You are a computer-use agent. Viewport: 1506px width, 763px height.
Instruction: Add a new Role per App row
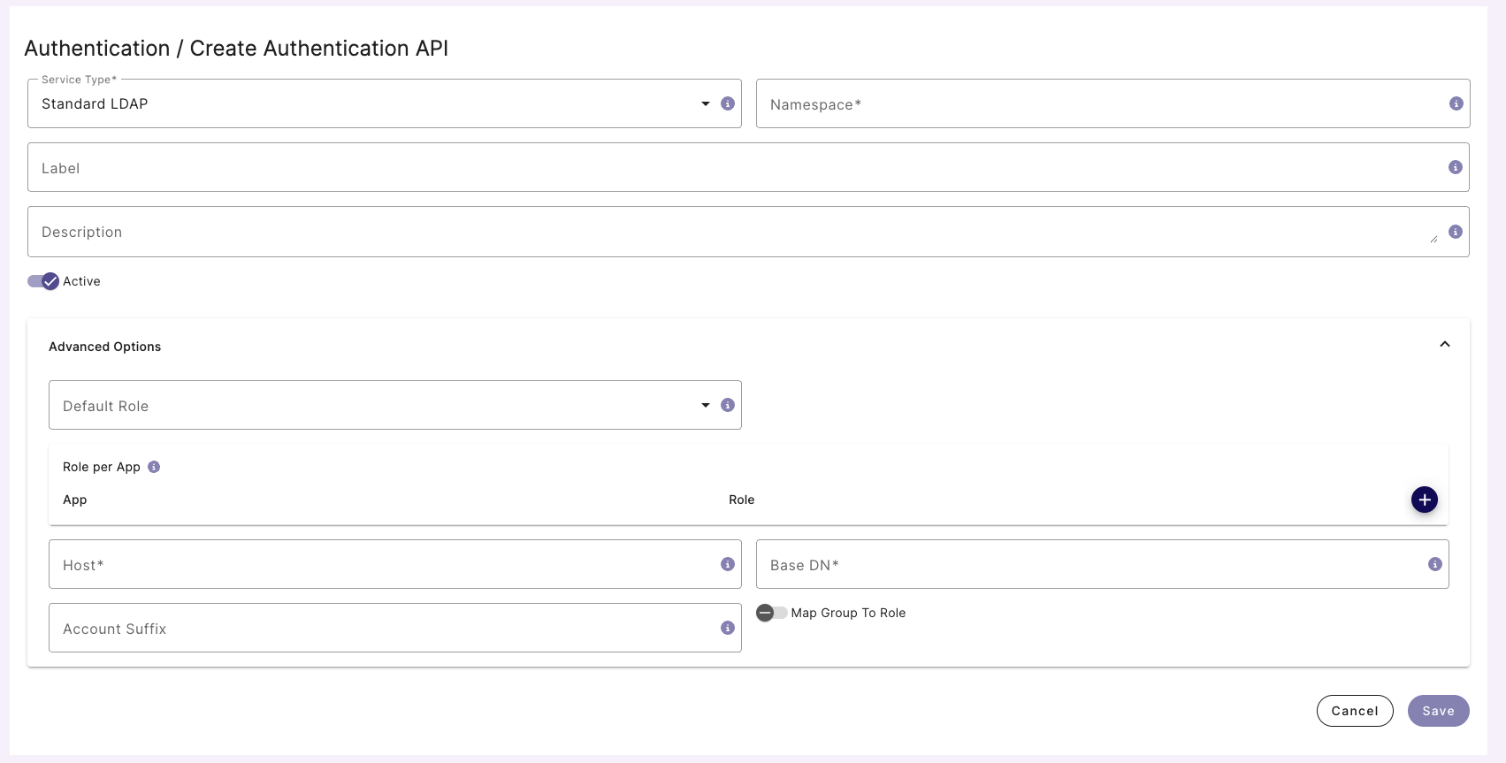[1424, 500]
